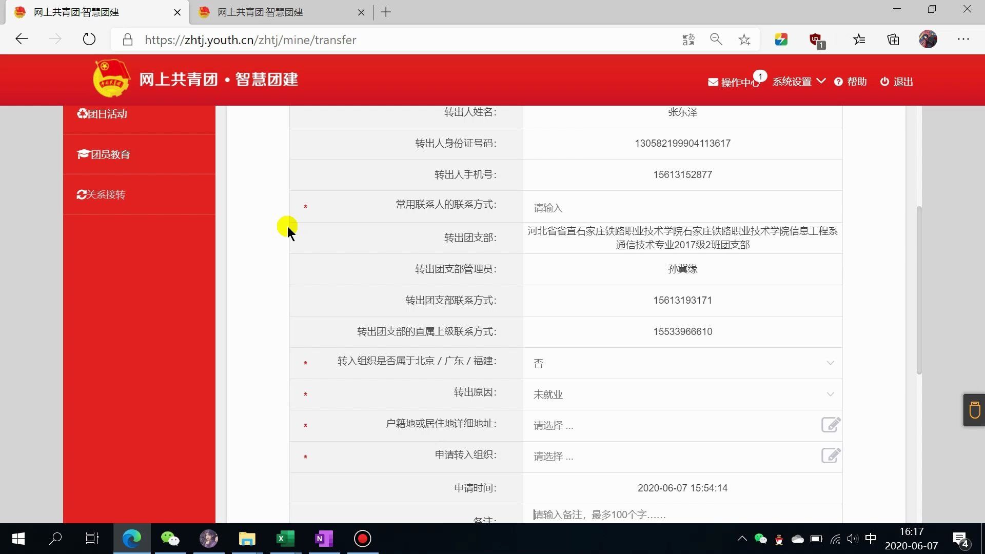
Task: Open File Explorer from taskbar
Action: [x=247, y=539]
